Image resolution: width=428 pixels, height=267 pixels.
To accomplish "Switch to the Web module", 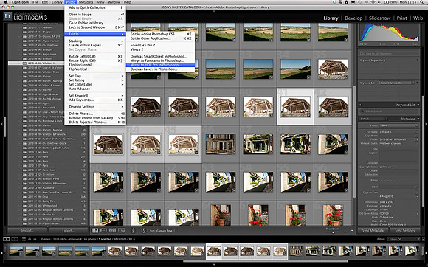I will coord(418,18).
